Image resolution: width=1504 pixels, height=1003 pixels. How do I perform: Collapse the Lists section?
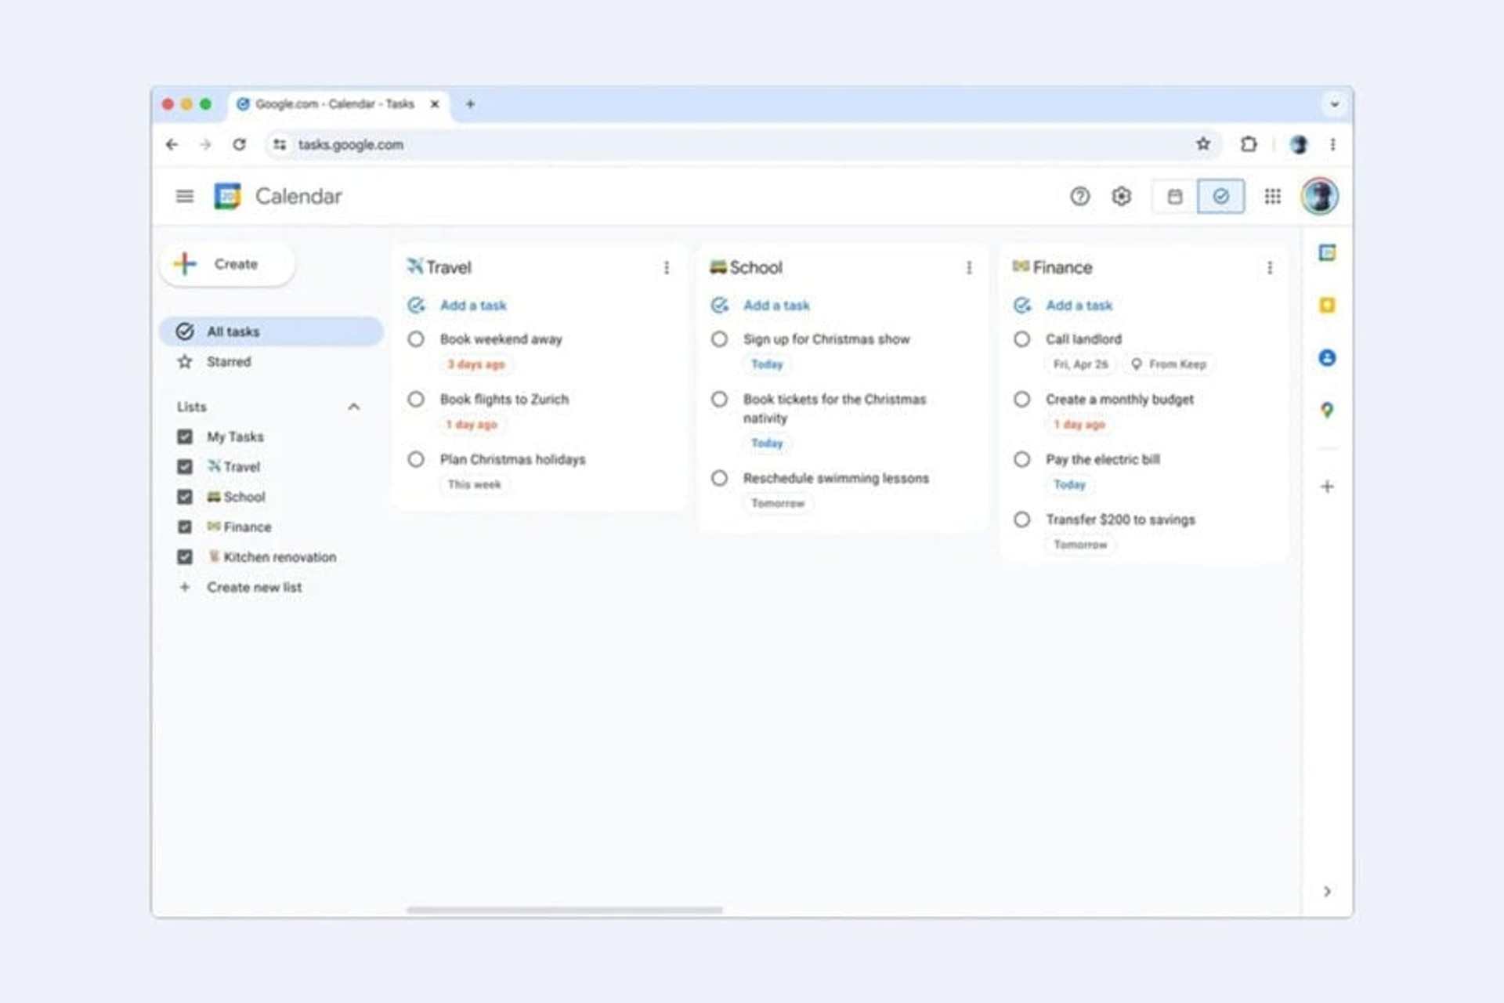(353, 407)
